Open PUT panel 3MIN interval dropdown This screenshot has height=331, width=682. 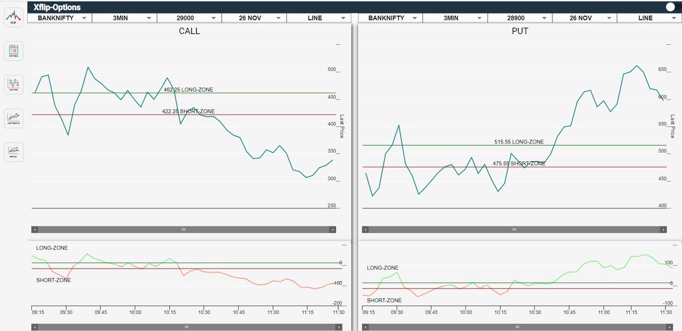point(455,18)
